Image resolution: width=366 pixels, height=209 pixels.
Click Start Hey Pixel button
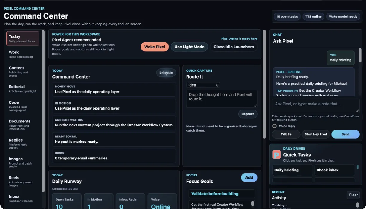coord(316,134)
